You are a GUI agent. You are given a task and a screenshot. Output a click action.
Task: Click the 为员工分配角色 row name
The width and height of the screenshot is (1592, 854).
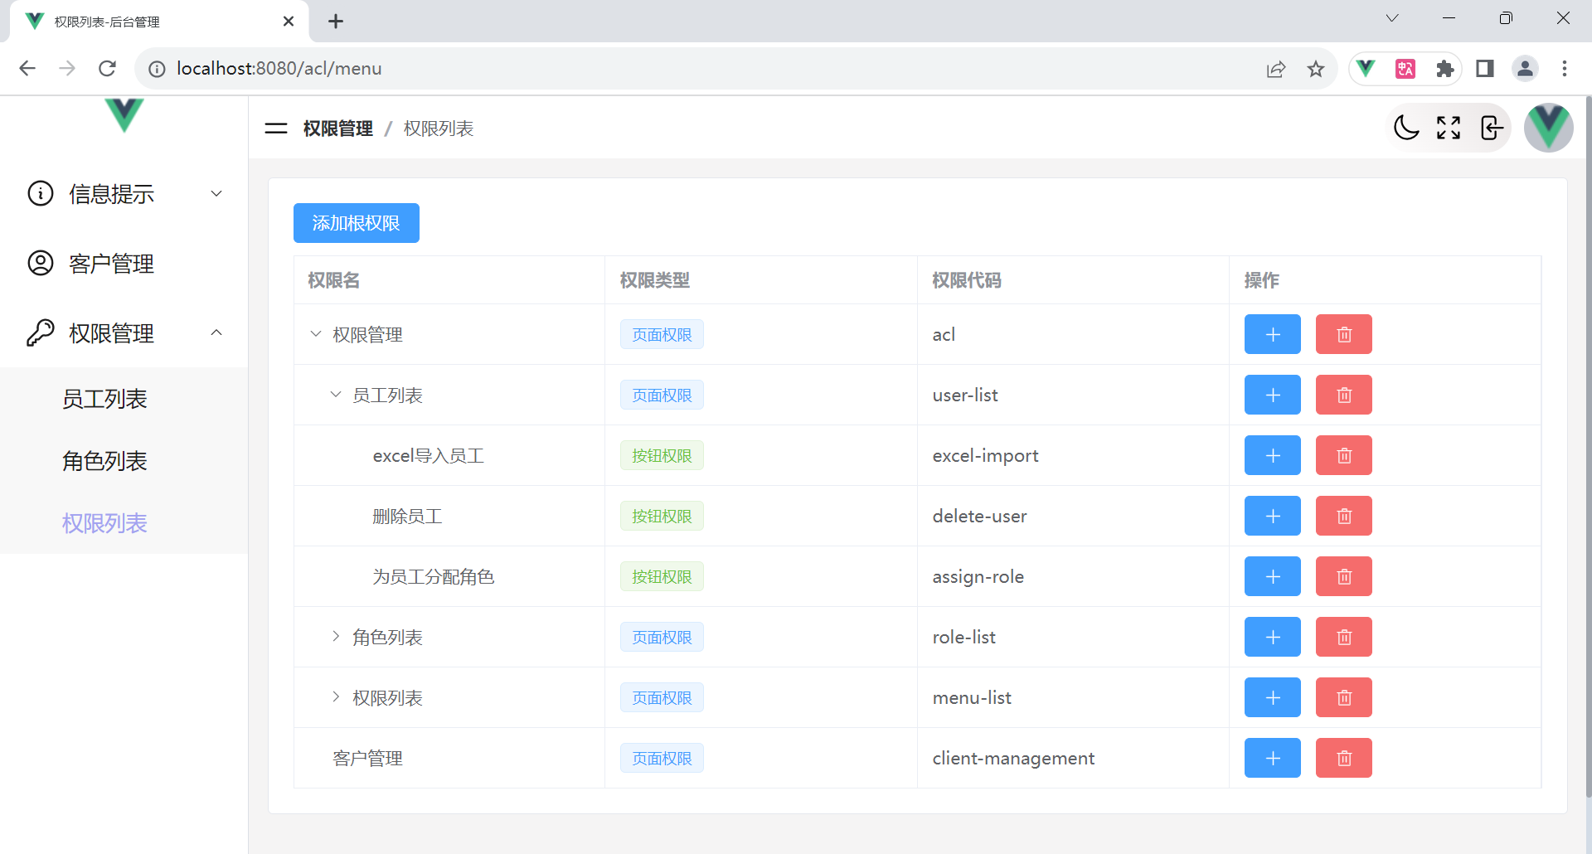(x=434, y=576)
